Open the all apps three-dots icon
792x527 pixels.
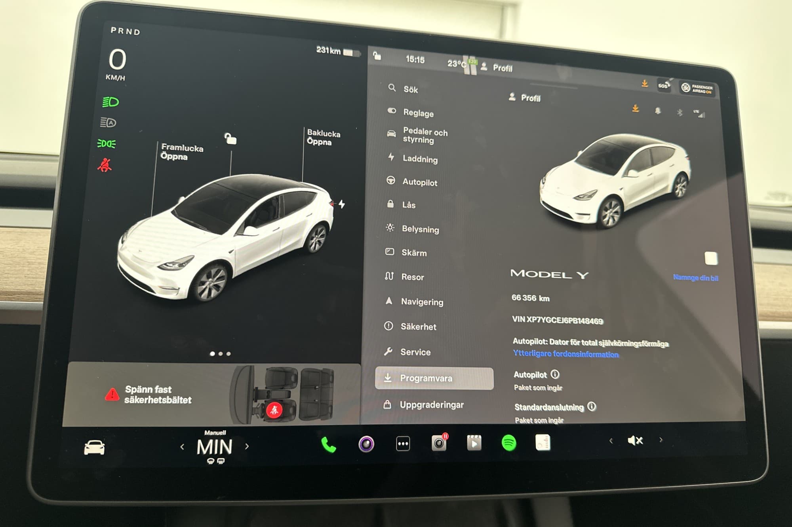[403, 444]
